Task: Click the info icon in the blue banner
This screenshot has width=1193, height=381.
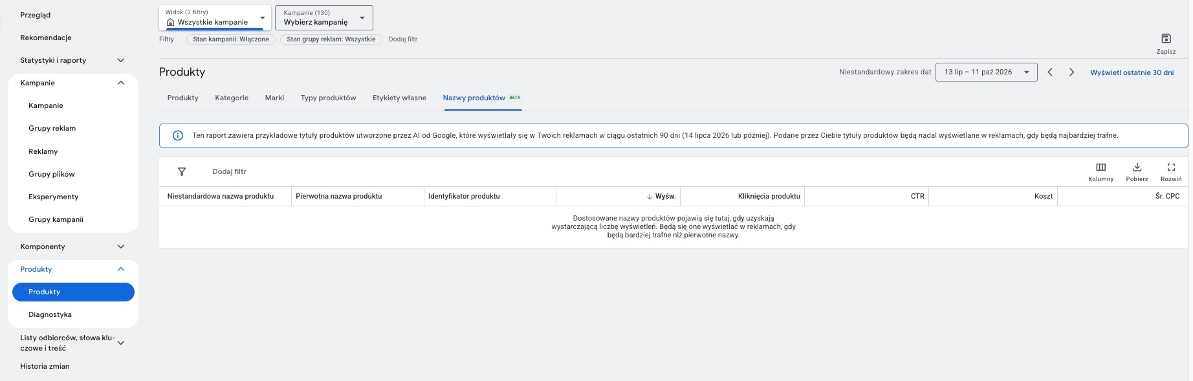Action: point(178,136)
